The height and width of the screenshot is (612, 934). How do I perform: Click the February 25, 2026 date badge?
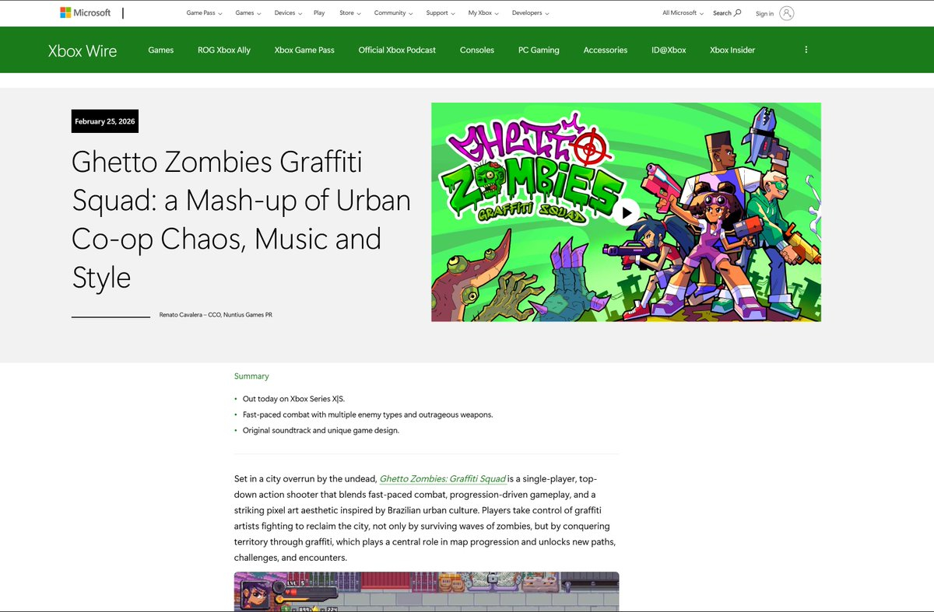point(105,121)
